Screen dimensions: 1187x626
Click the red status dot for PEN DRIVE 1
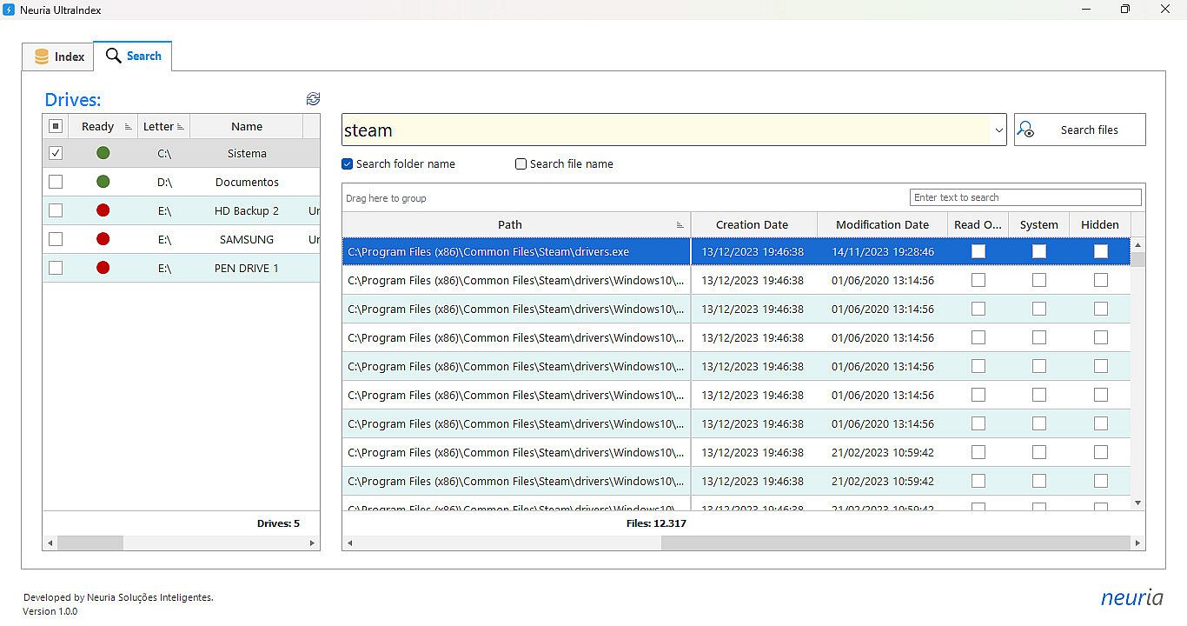103,268
